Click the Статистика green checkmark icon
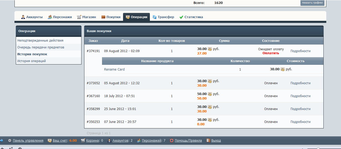Viewport: 341px width, 149px height. [181, 17]
